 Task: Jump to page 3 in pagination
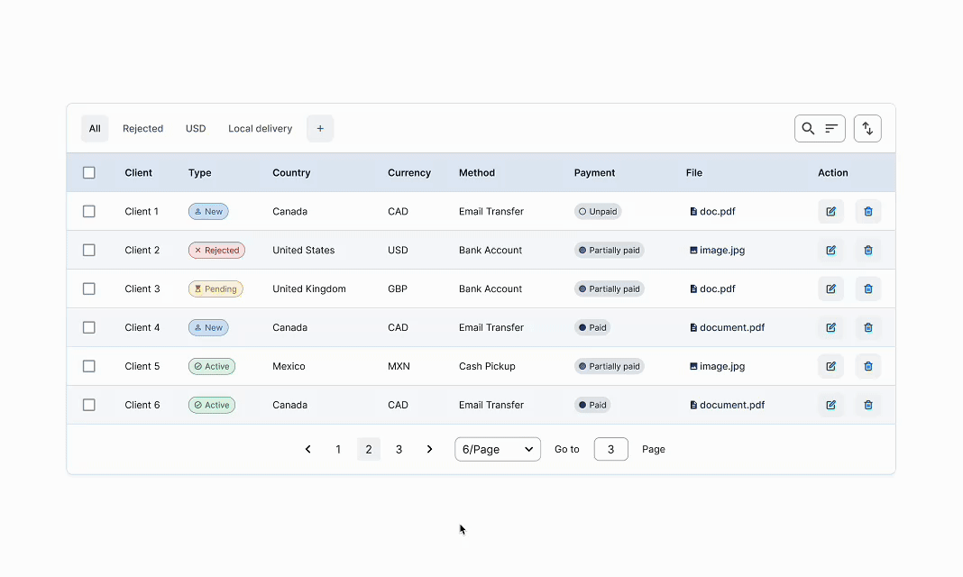tap(399, 449)
